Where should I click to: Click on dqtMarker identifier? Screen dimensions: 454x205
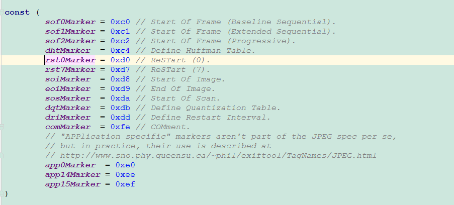(x=68, y=108)
